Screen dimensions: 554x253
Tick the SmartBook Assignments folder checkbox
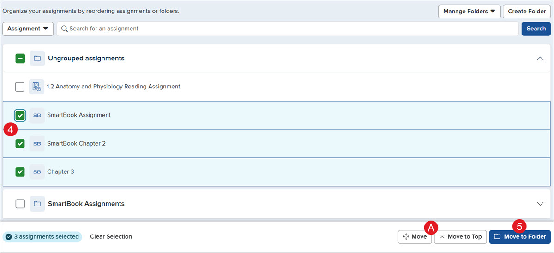coord(20,204)
